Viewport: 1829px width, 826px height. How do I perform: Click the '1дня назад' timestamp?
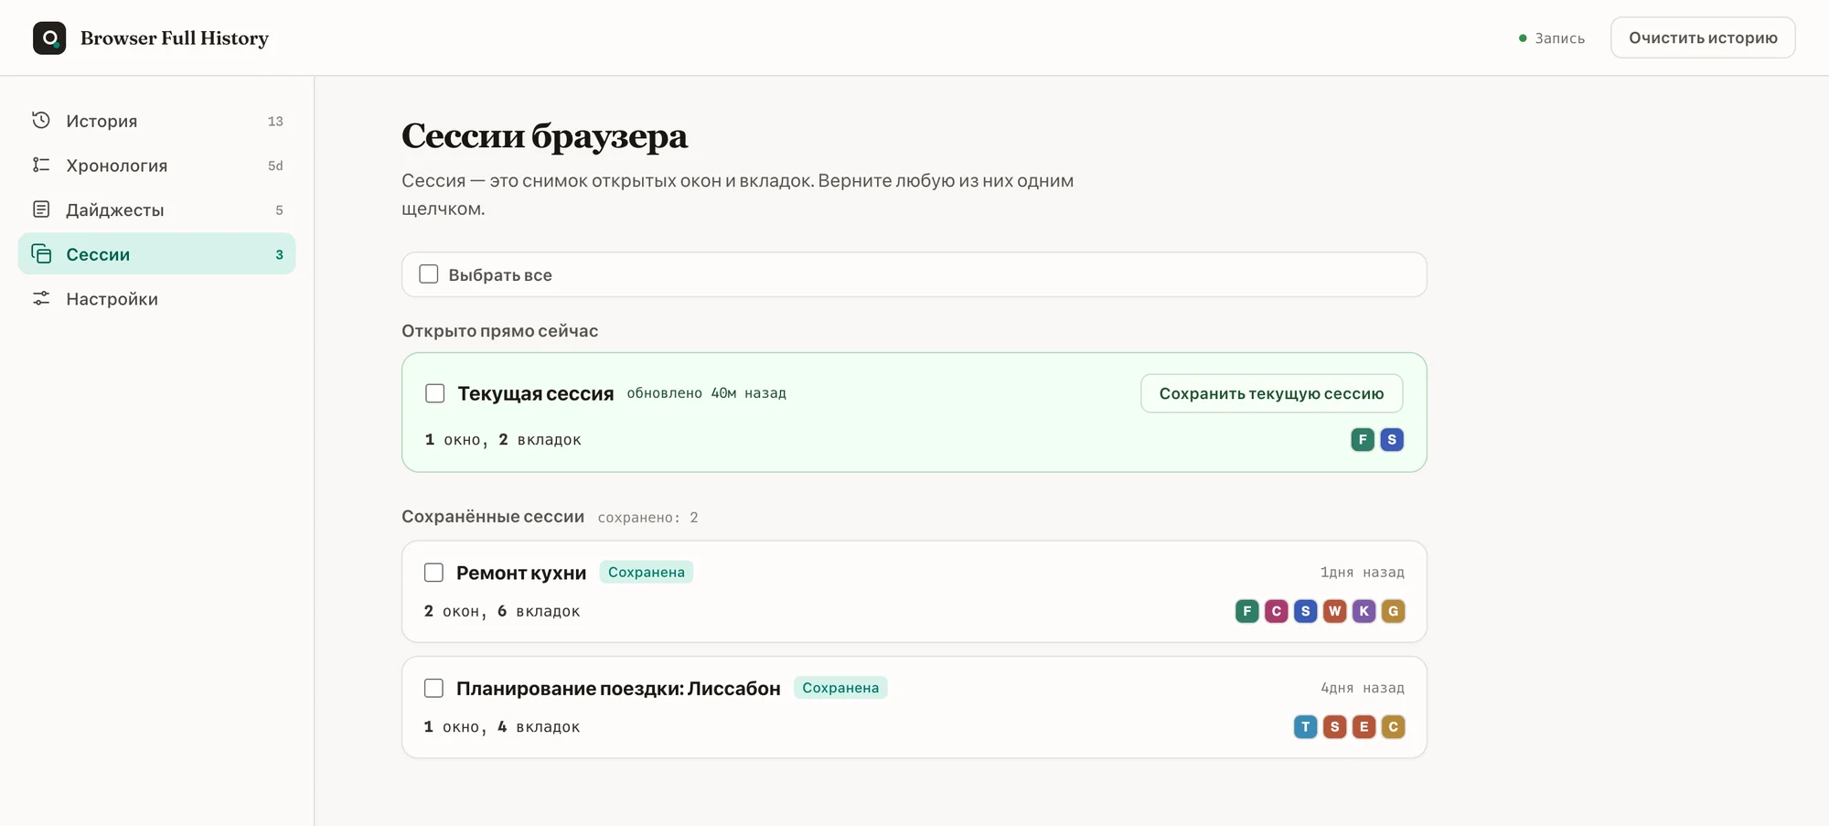point(1362,572)
